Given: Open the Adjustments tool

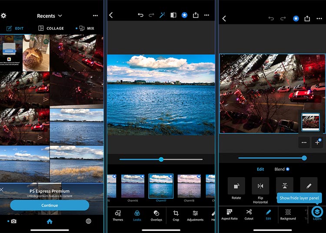Looking at the screenshot, I should coord(195,216).
